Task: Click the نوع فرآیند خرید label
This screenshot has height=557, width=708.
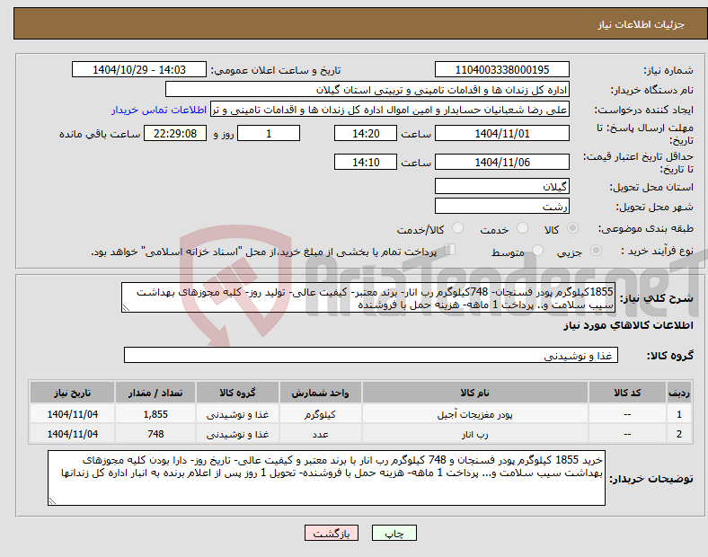Action: coord(657,251)
